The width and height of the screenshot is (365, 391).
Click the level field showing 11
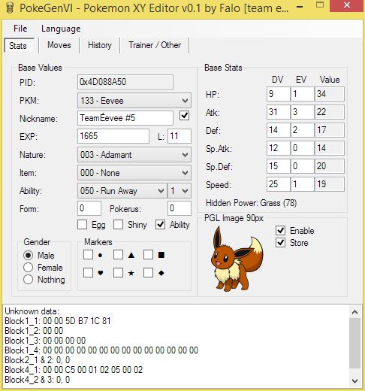[179, 136]
